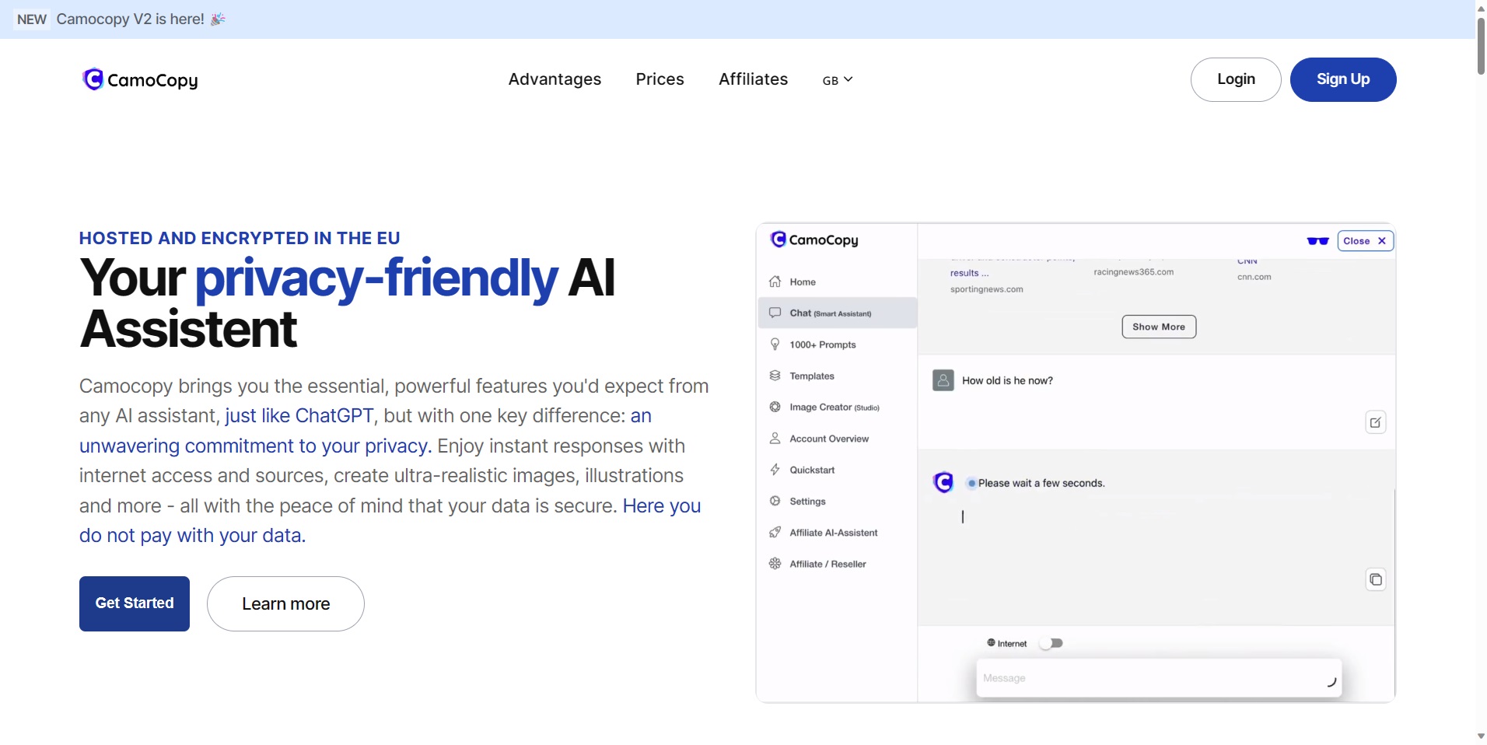Go to the Prices page

point(660,79)
